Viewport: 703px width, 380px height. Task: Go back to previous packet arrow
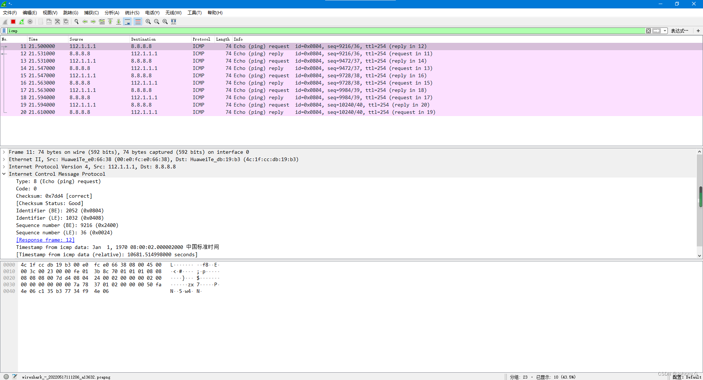(85, 22)
